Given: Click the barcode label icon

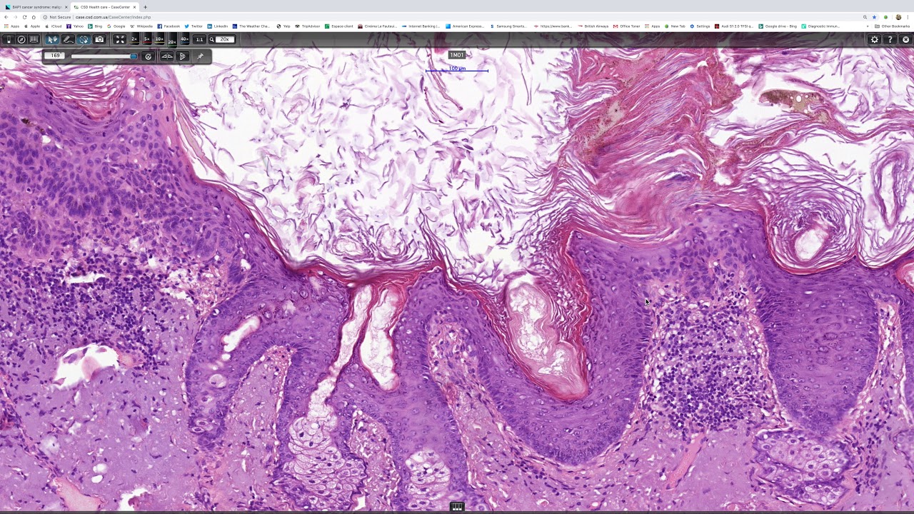Looking at the screenshot, I should point(34,39).
